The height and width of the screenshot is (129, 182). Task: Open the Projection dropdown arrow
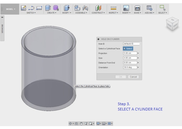point(138,53)
